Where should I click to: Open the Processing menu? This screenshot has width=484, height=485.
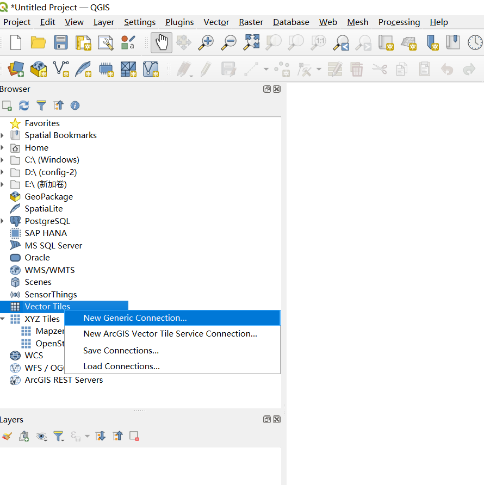[399, 22]
